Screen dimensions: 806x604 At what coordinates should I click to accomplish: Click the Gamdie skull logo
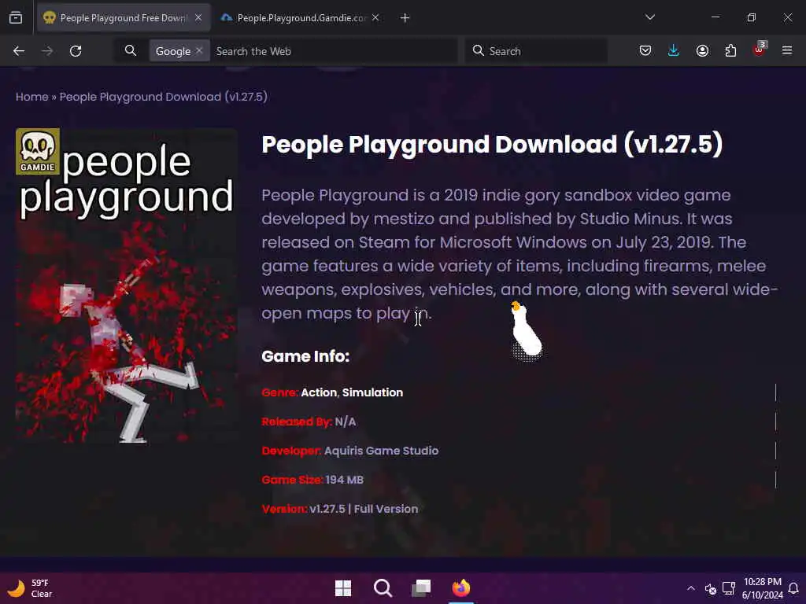click(38, 152)
